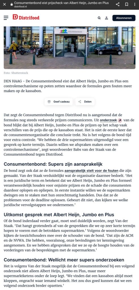Tap the Consumentenbond building photo

70,48
